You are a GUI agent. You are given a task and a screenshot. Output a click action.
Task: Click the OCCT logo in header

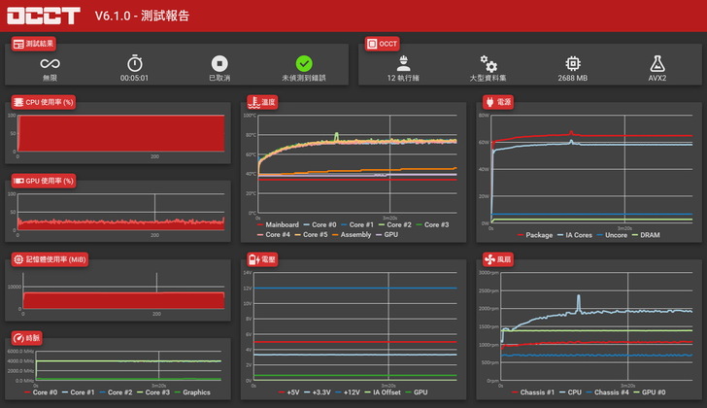pos(44,16)
